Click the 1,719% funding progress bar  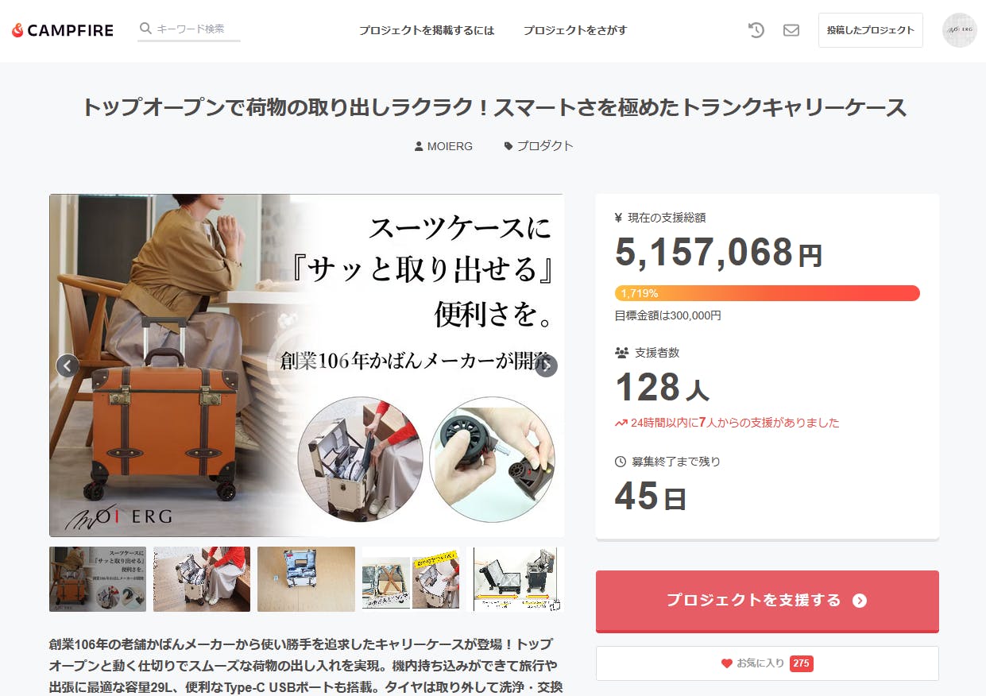768,293
